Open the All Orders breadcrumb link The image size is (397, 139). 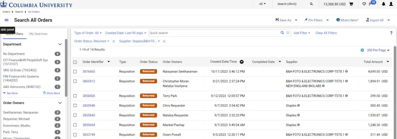point(34,12)
